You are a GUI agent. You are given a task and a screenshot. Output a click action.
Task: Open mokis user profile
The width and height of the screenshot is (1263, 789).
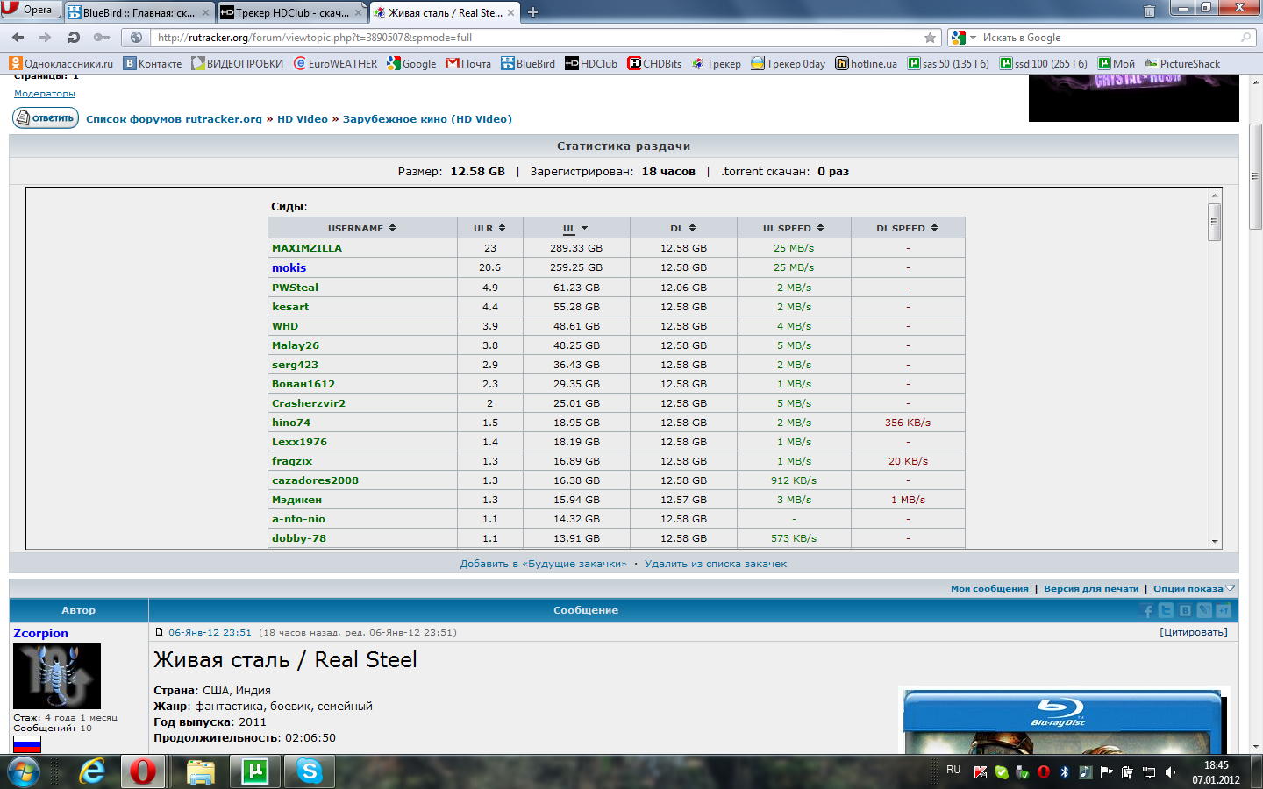click(289, 267)
